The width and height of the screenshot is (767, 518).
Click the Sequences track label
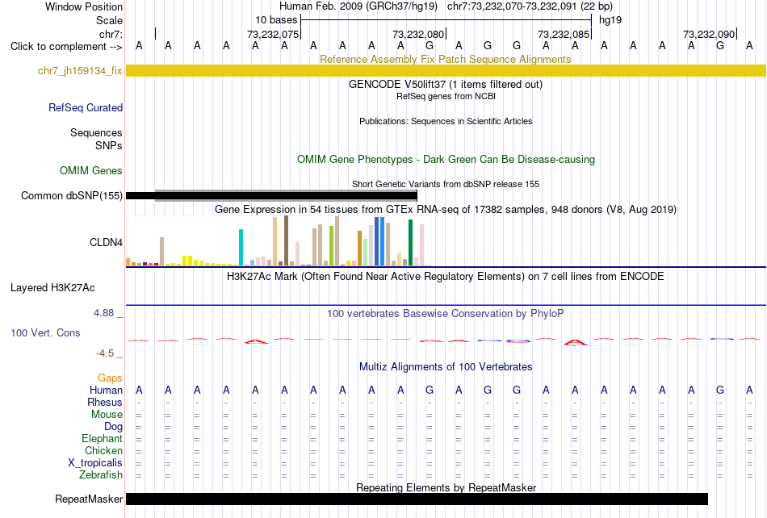96,133
